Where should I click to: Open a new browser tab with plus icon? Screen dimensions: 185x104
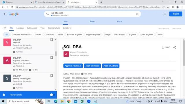(101, 2)
